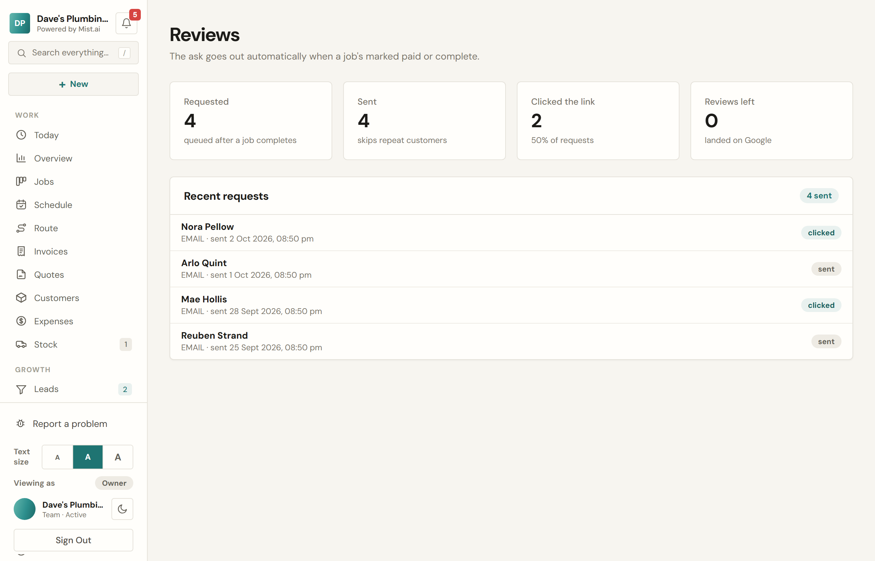This screenshot has width=875, height=561.
Task: Click the Route path icon
Action: pos(21,228)
